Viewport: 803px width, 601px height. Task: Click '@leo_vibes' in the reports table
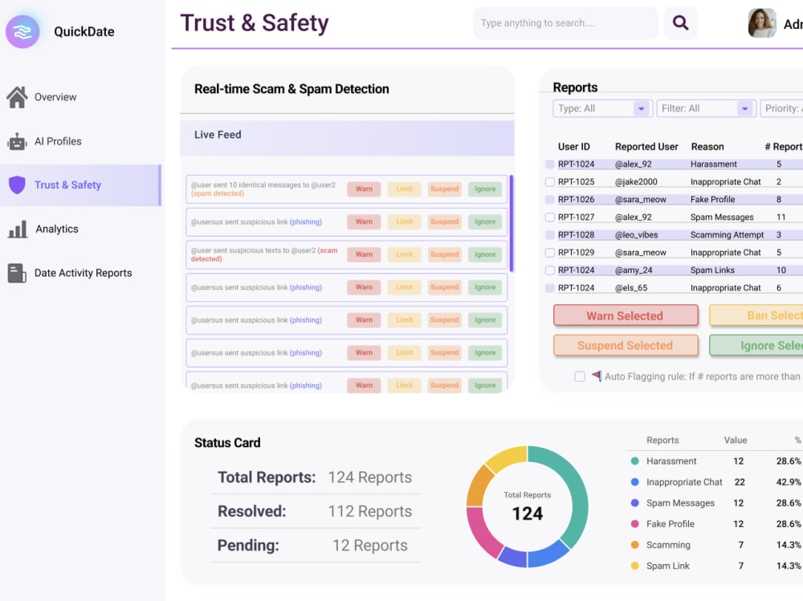point(637,235)
